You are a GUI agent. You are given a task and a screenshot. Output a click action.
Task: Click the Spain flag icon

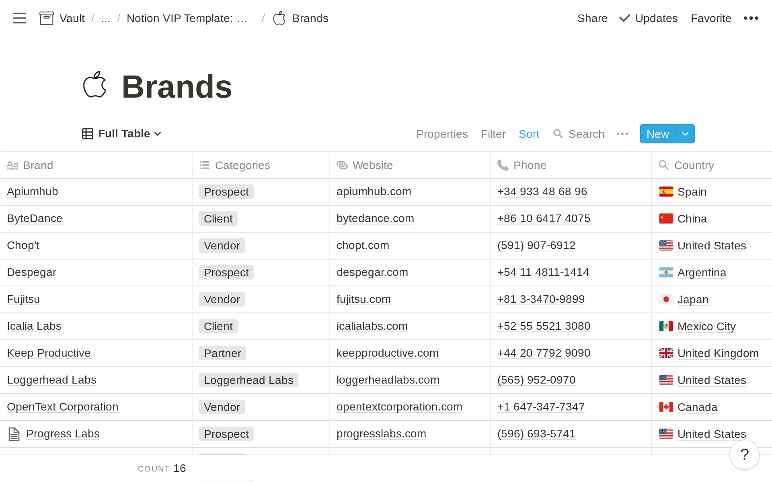point(666,192)
